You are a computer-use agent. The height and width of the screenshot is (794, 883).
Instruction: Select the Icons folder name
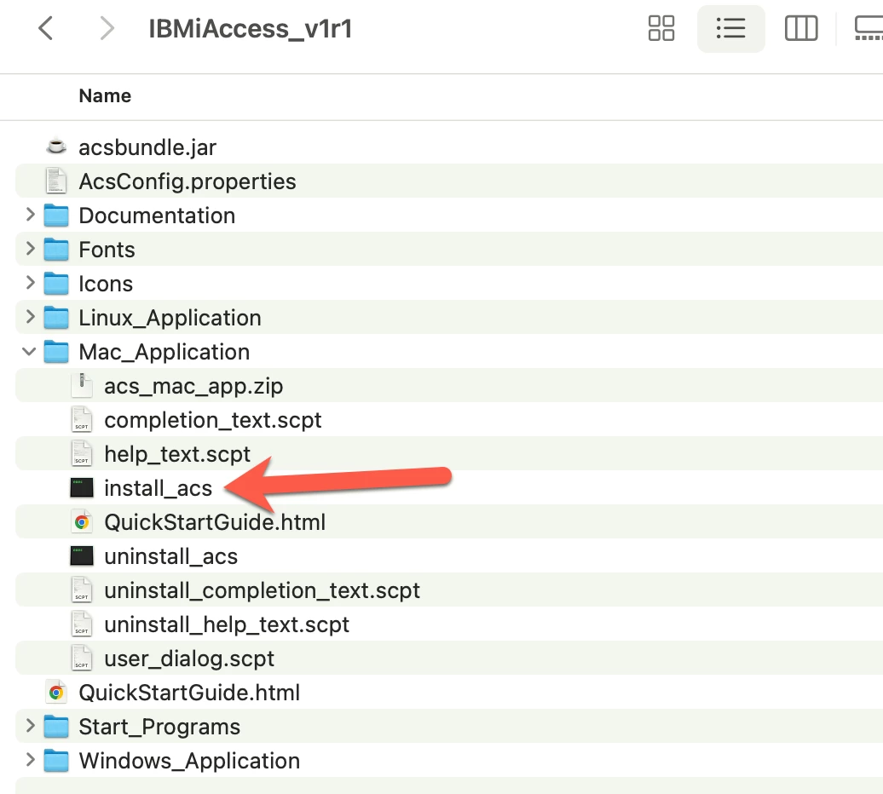(106, 284)
